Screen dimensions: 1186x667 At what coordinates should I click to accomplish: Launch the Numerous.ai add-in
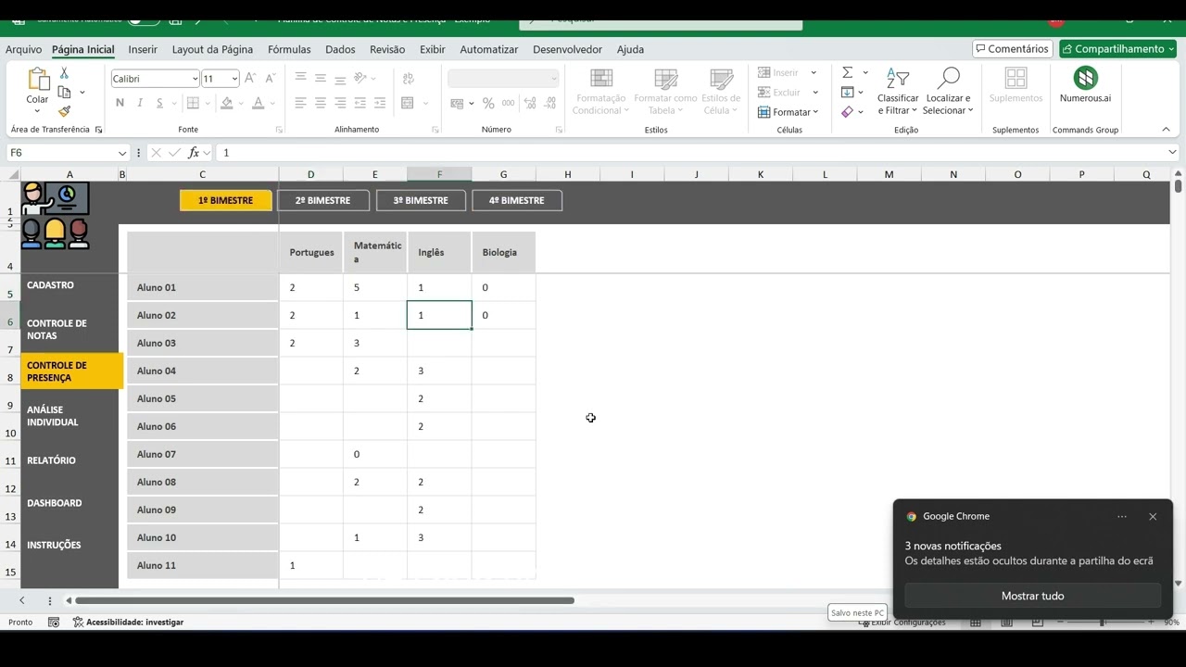(1085, 85)
